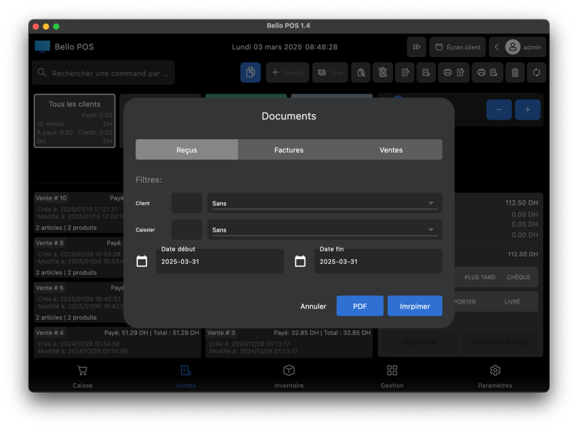
Task: Open Paramètres gear in the bottom navigation
Action: tap(495, 376)
